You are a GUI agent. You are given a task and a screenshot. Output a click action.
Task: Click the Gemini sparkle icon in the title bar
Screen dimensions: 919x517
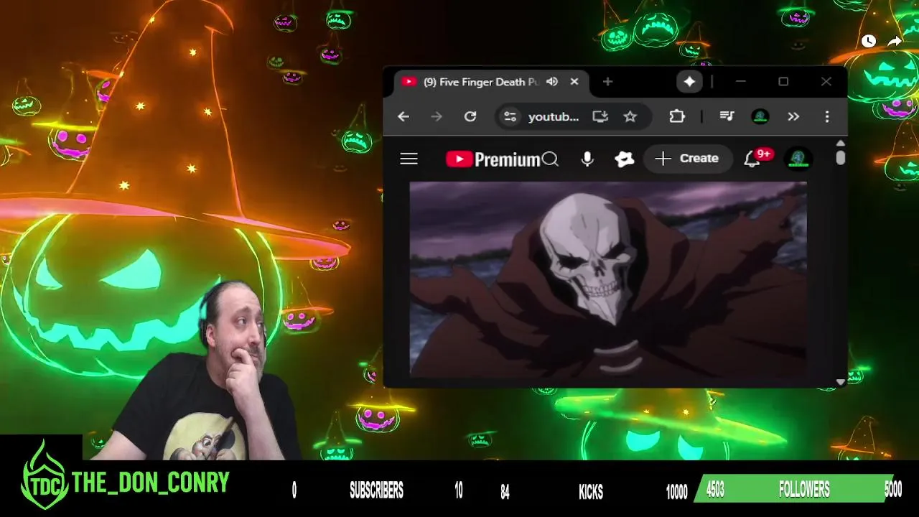(689, 82)
